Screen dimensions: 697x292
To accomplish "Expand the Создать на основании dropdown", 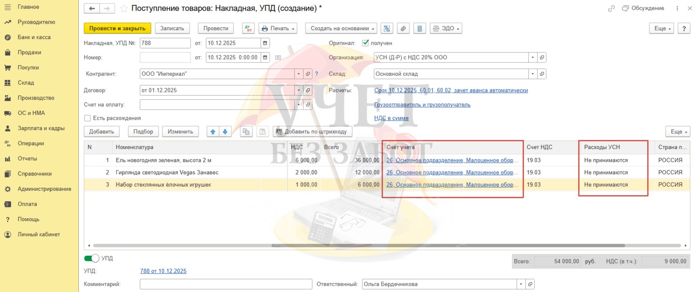I will [341, 28].
